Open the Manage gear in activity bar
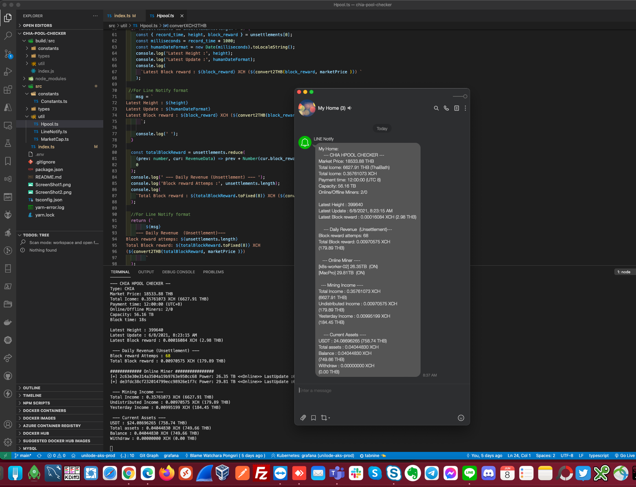The image size is (636, 487). pos(8,442)
